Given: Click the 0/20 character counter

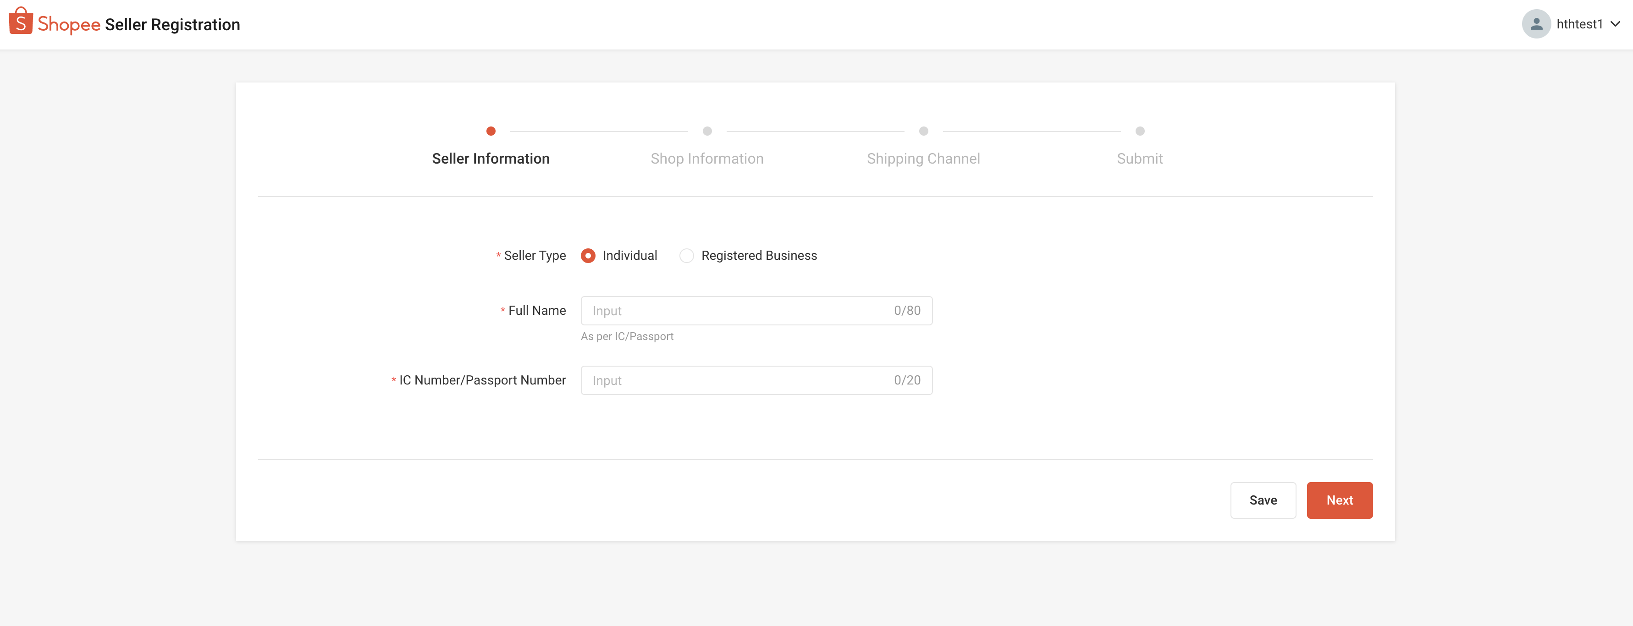Looking at the screenshot, I should 907,380.
